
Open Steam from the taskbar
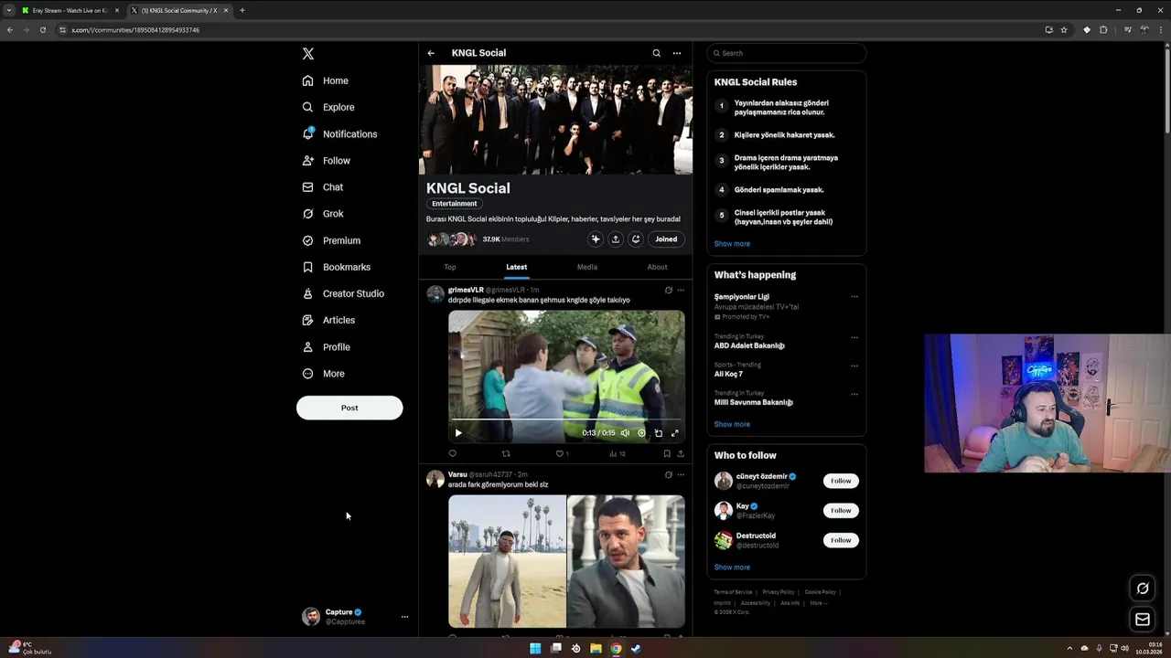[636, 649]
